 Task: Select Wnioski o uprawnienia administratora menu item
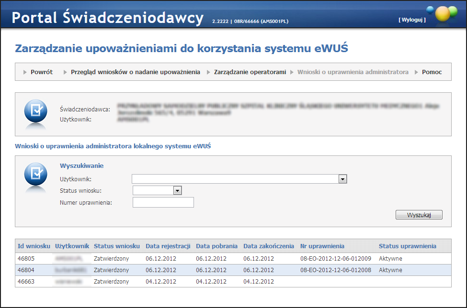pos(353,72)
